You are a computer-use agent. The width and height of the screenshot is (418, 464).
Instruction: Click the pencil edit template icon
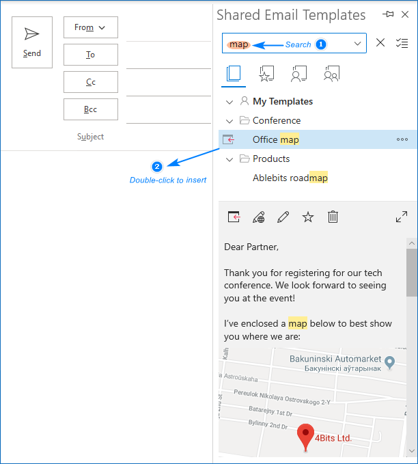[283, 217]
